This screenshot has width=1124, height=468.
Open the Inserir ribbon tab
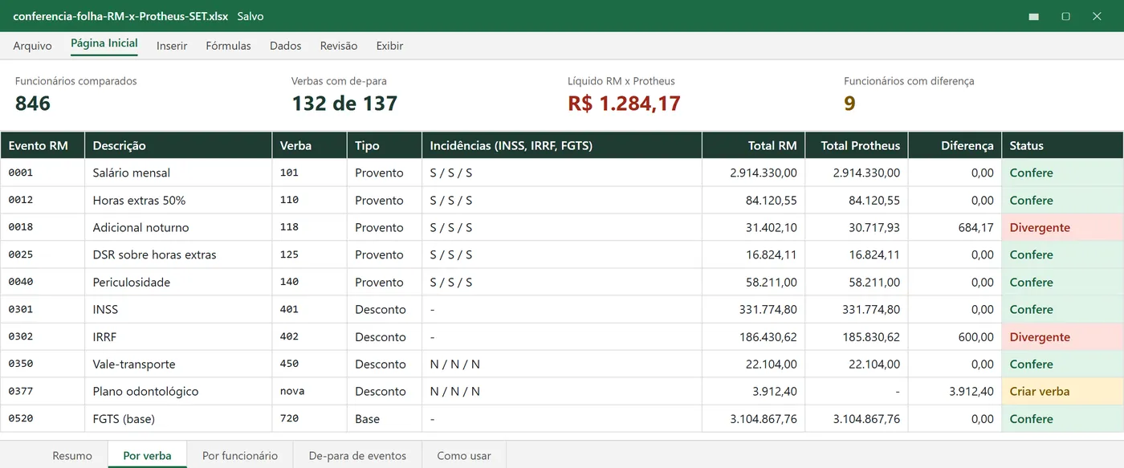pos(172,46)
